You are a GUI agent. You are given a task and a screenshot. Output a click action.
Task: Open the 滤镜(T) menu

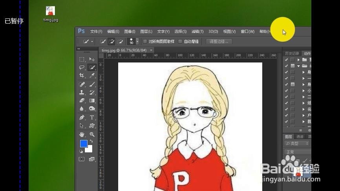[x=197, y=31]
